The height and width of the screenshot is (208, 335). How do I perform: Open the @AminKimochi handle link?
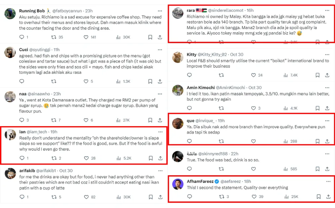tap(232, 87)
